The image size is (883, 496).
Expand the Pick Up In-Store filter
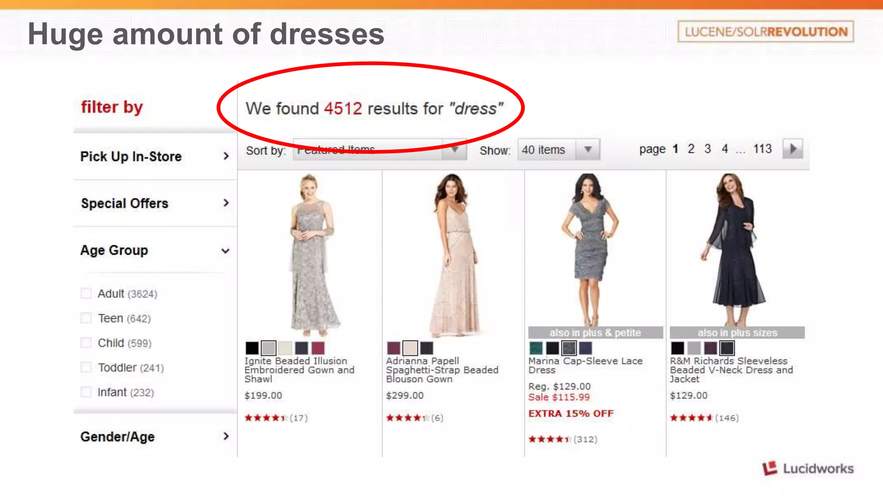[x=155, y=156]
